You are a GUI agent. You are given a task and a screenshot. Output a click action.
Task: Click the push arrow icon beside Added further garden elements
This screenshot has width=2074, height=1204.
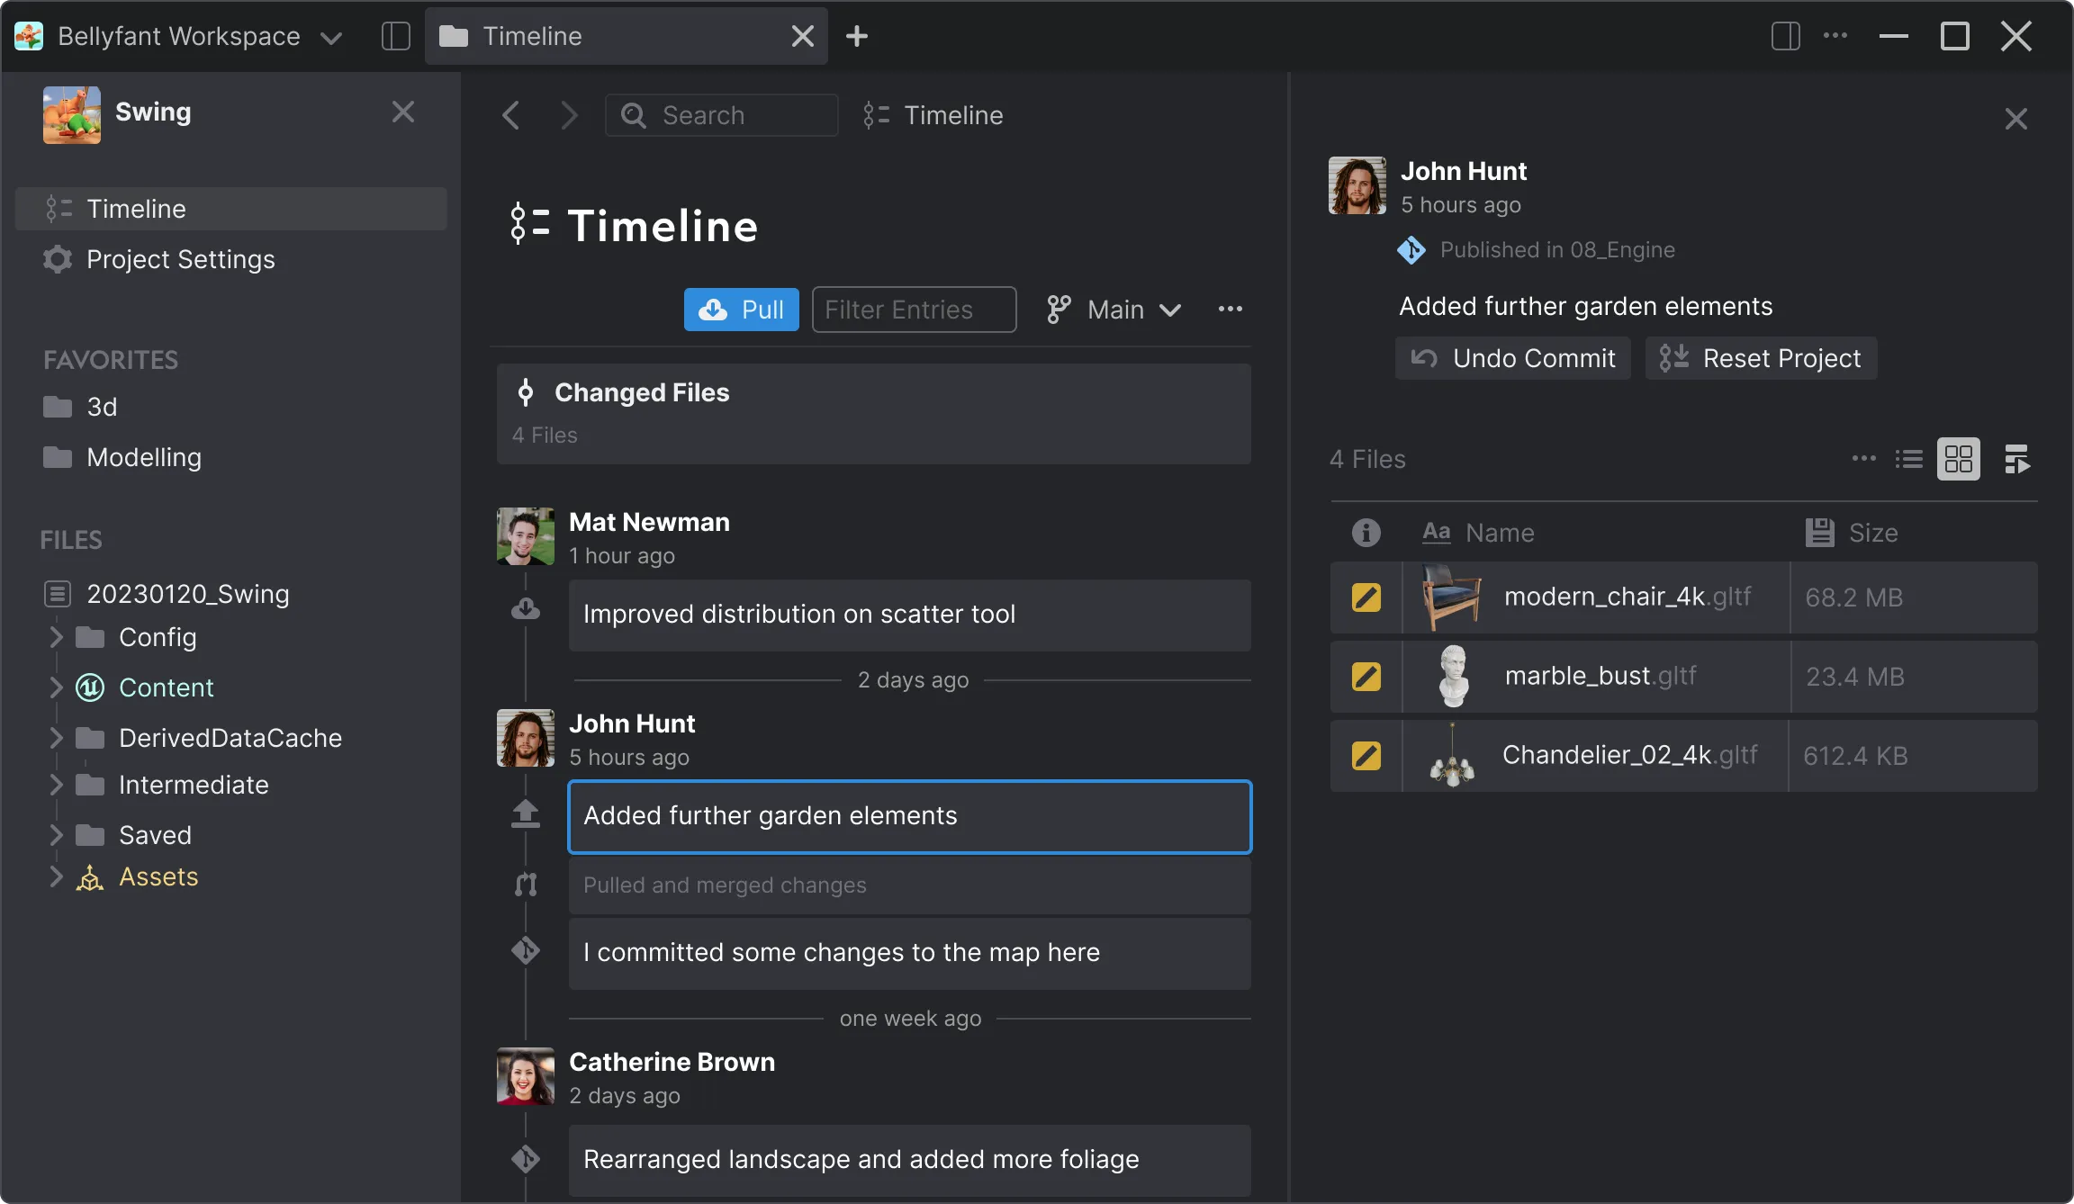click(x=526, y=814)
